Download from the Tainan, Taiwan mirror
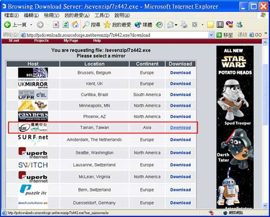The height and width of the screenshot is (217, 270). (180, 128)
